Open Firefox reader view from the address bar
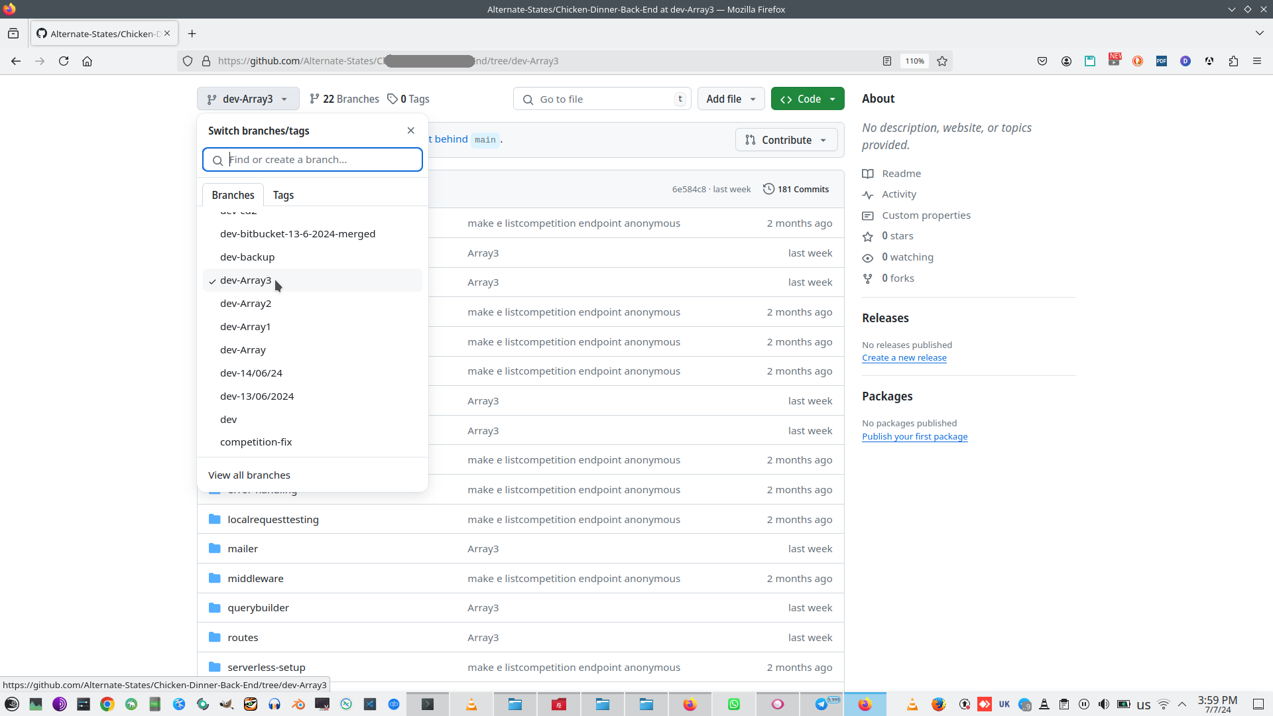 (886, 60)
